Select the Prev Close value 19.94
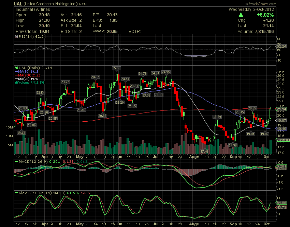Viewport: 290px width, 227px height. pos(44,32)
